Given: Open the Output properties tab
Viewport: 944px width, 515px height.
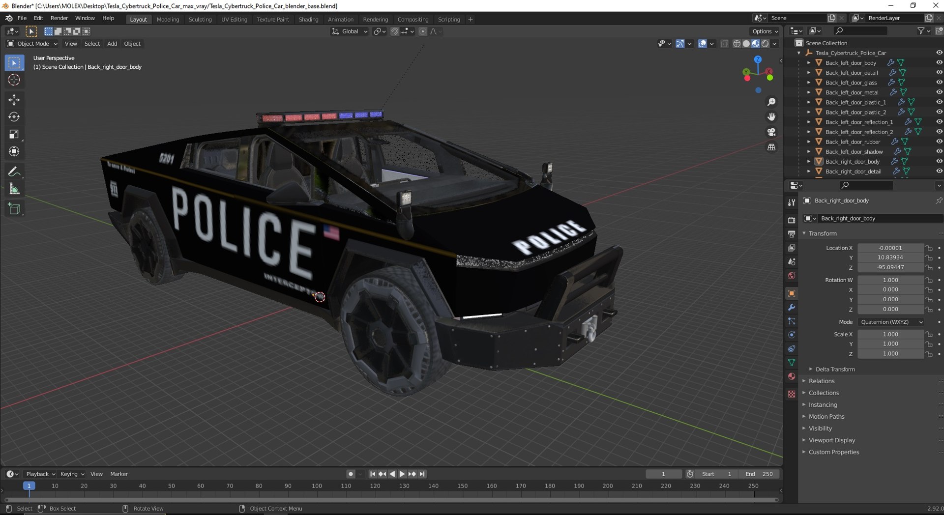Looking at the screenshot, I should pyautogui.click(x=792, y=234).
